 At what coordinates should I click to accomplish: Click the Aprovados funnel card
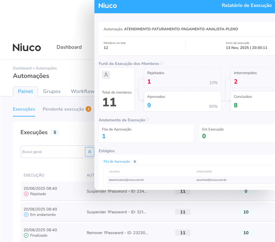click(182, 101)
